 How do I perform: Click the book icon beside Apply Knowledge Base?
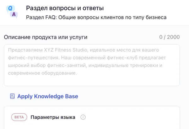pos(12,96)
